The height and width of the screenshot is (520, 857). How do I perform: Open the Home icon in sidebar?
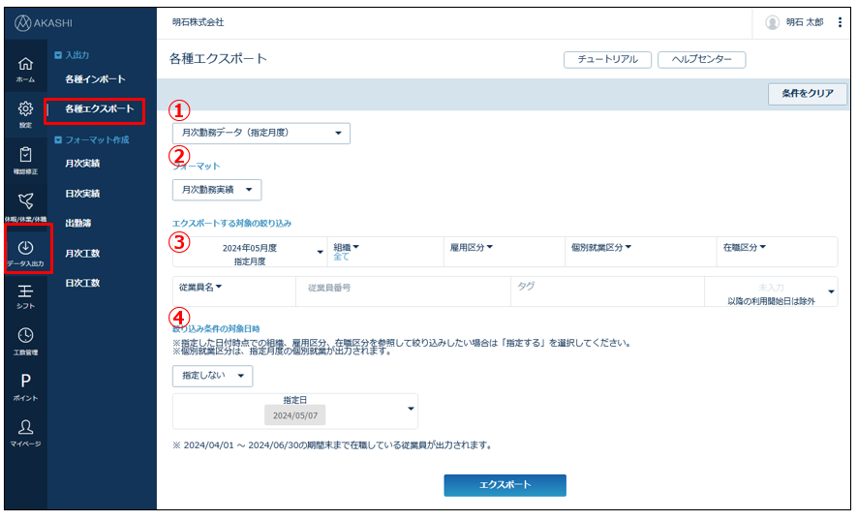pos(26,68)
